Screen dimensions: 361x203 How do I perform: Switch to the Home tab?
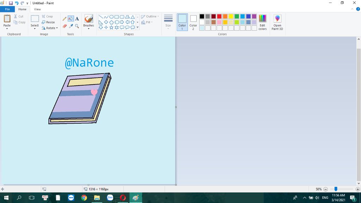(x=22, y=9)
